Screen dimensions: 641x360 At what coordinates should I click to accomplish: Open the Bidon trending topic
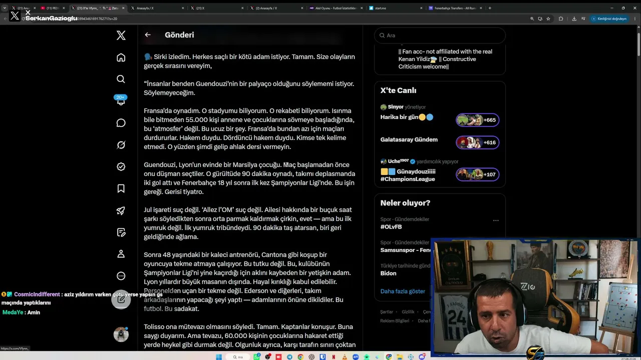389,273
